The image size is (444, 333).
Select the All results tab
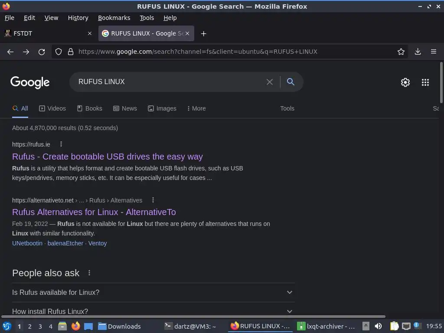coord(20,108)
